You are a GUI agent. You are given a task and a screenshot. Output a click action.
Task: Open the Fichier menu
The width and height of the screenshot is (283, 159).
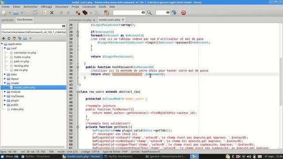(6, 7)
